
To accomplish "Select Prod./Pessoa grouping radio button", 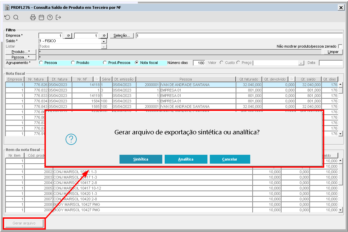I will pos(105,63).
